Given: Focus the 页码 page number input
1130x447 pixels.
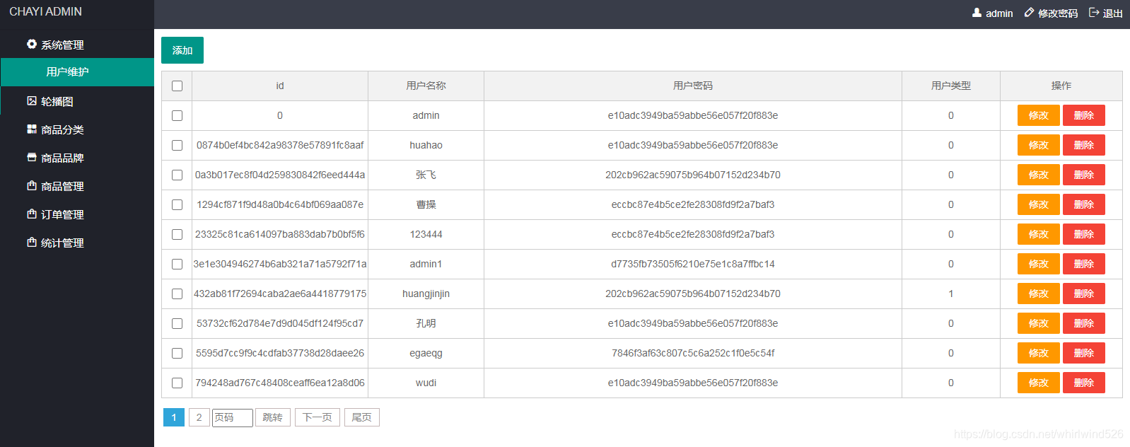Looking at the screenshot, I should [233, 418].
